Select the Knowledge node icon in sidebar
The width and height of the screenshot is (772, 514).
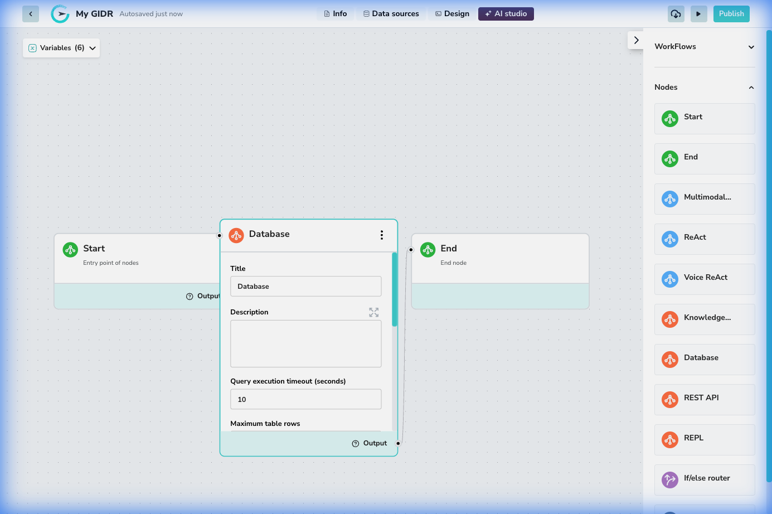pos(670,319)
